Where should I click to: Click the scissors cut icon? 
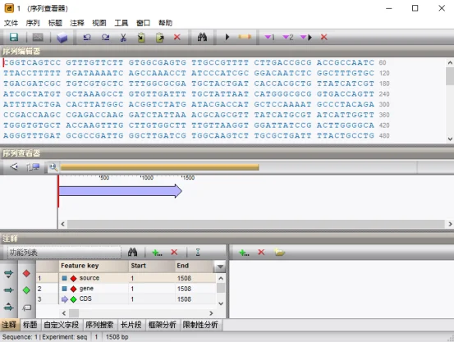pos(123,38)
